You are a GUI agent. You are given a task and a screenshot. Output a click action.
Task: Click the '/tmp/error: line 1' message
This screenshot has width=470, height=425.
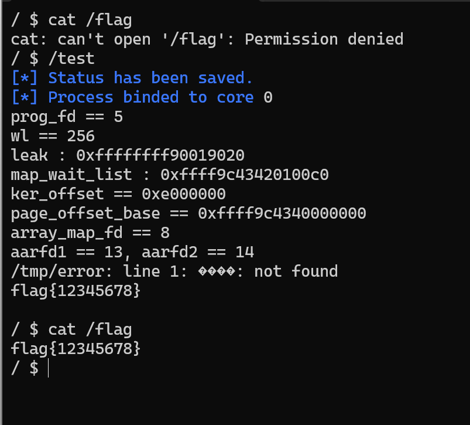[100, 271]
